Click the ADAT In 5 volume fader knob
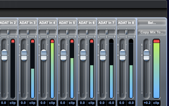 [64, 55]
